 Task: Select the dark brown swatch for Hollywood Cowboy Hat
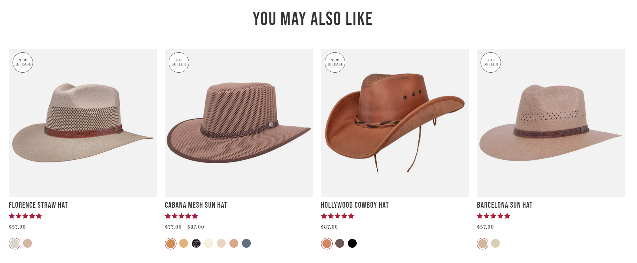tap(340, 243)
